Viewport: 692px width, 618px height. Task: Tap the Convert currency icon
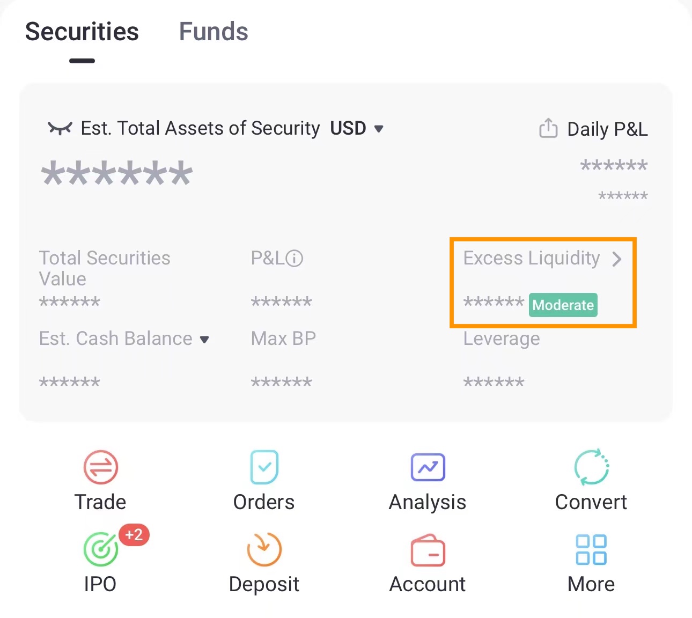[x=591, y=467]
